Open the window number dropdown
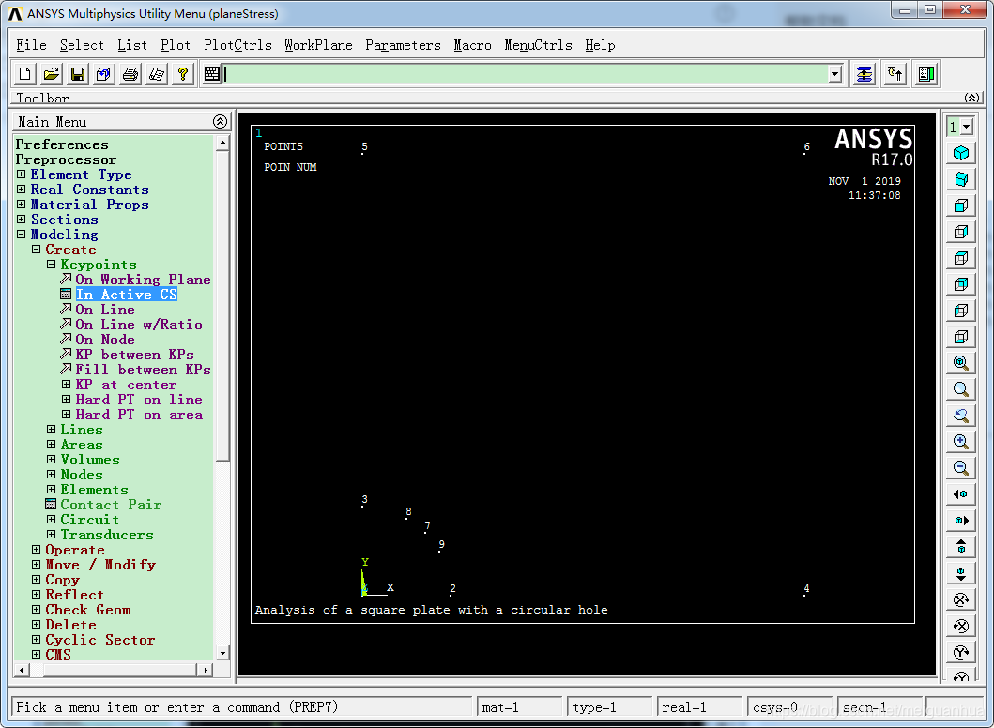 click(x=960, y=127)
